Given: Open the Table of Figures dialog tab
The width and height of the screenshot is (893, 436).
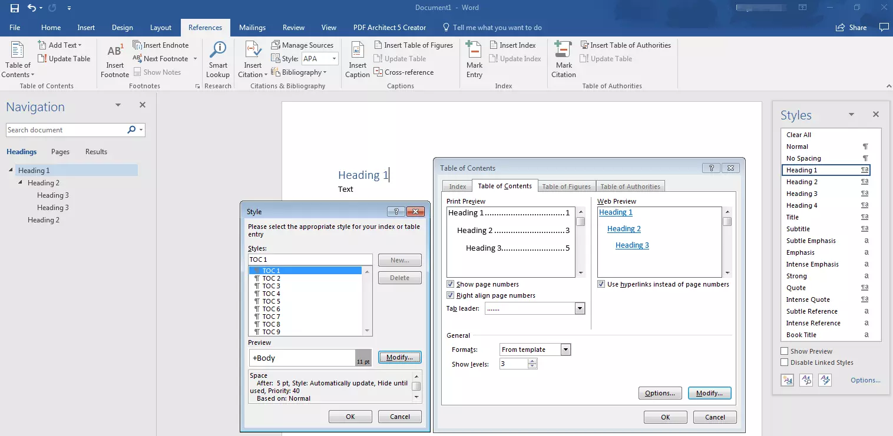Looking at the screenshot, I should tap(567, 186).
